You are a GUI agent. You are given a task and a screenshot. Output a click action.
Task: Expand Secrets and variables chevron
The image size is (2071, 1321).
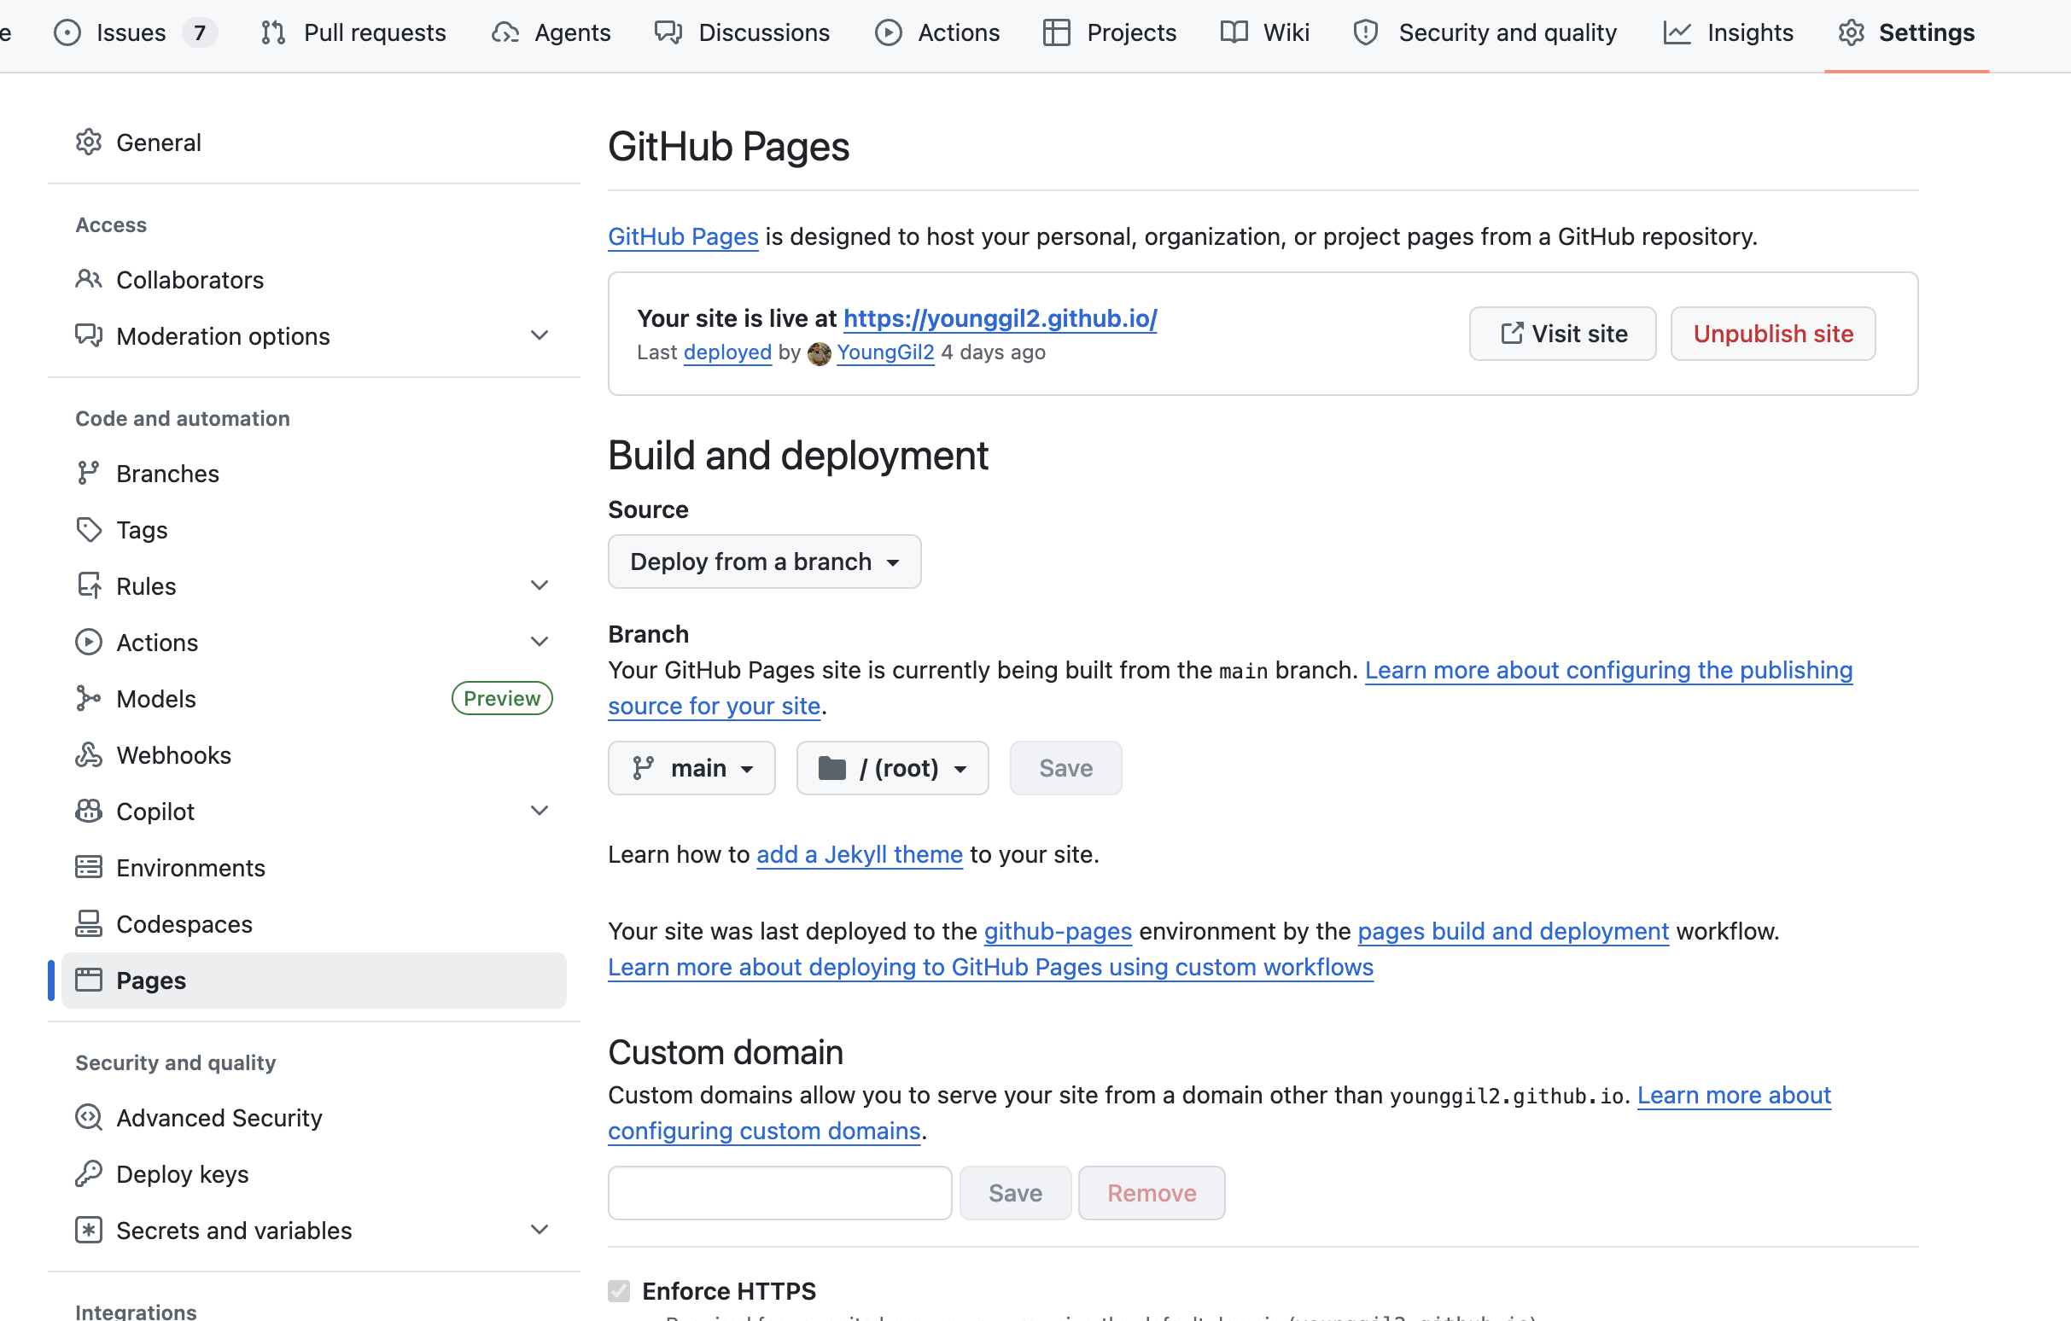[x=540, y=1230]
